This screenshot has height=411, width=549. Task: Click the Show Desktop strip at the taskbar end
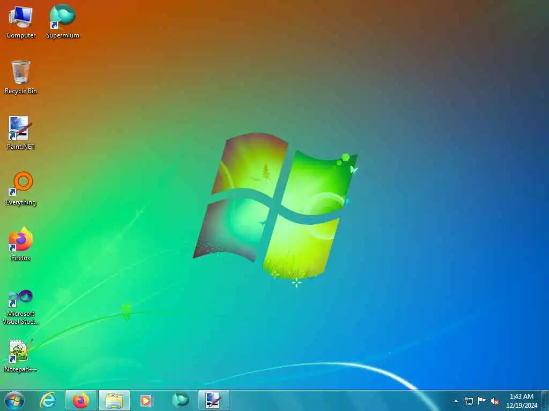point(545,400)
